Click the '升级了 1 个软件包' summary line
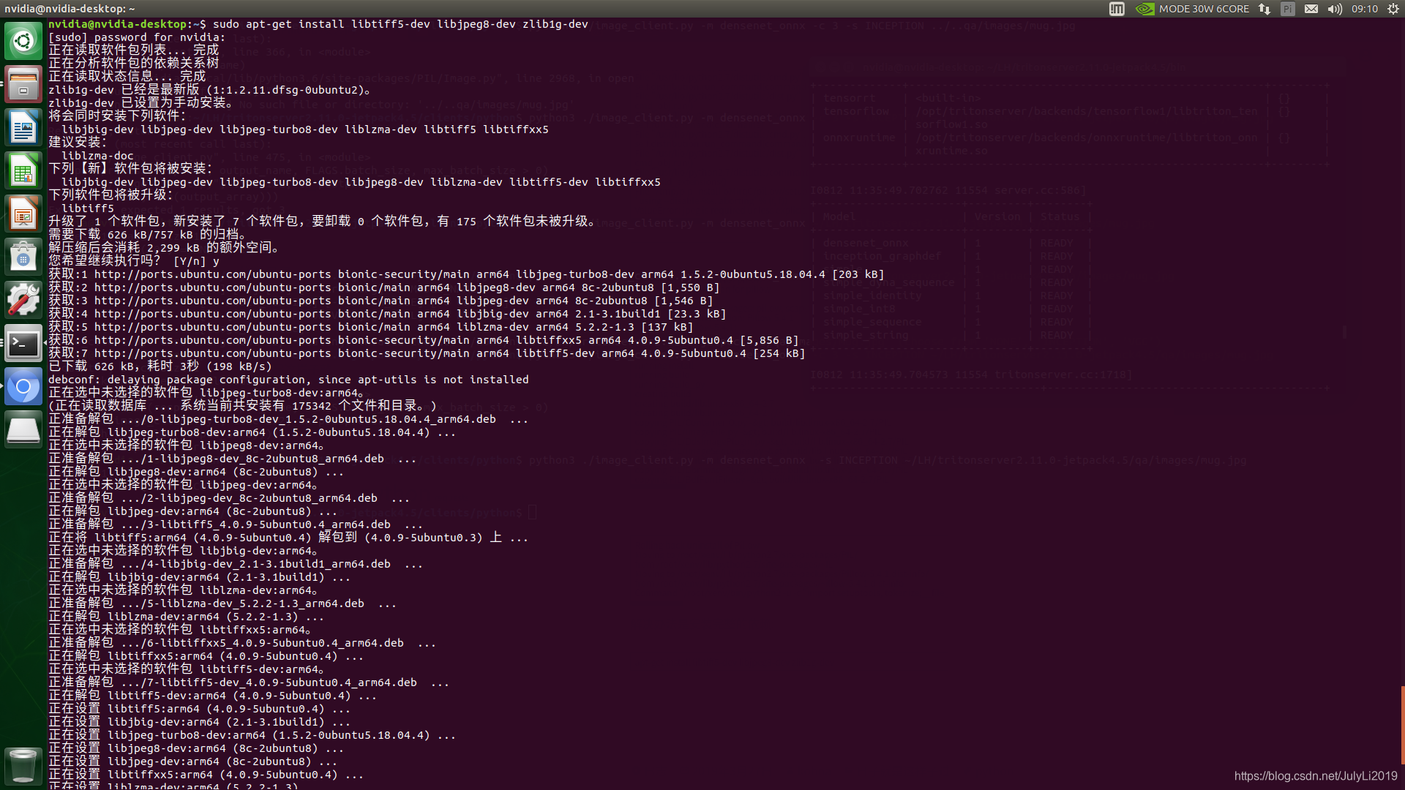The image size is (1405, 790). (x=323, y=222)
